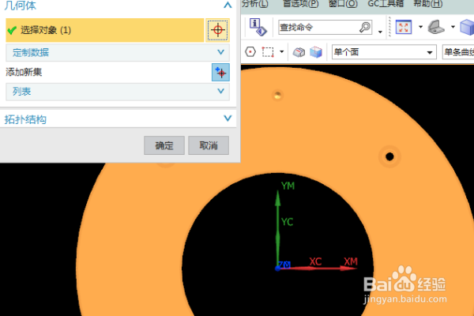The image size is (474, 316).
Task: Click the YC axis label
Action: [x=288, y=222]
